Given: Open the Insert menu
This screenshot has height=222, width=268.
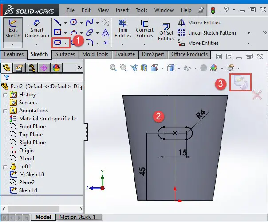Looking at the screenshot, I should pyautogui.click(x=122, y=10).
